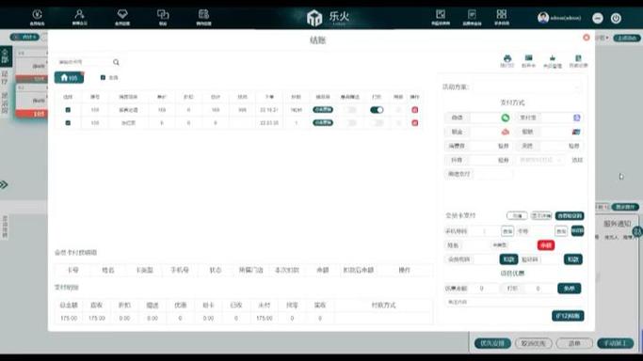Click the third icon in the checkout toolbar

coord(553,58)
